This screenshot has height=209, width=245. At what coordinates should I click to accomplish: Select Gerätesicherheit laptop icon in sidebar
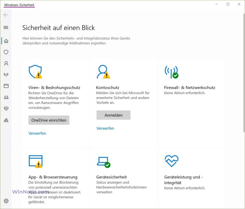[x=6, y=97]
